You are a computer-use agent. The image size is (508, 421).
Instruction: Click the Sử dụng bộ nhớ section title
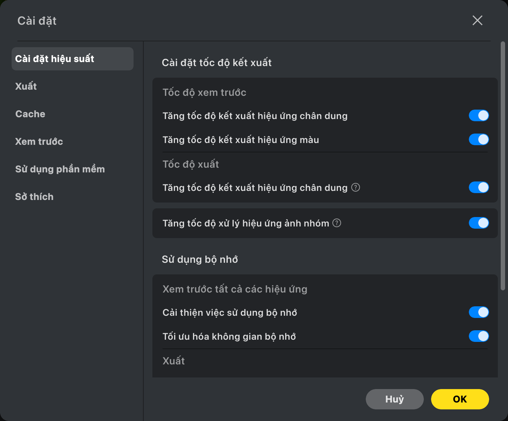(x=200, y=259)
